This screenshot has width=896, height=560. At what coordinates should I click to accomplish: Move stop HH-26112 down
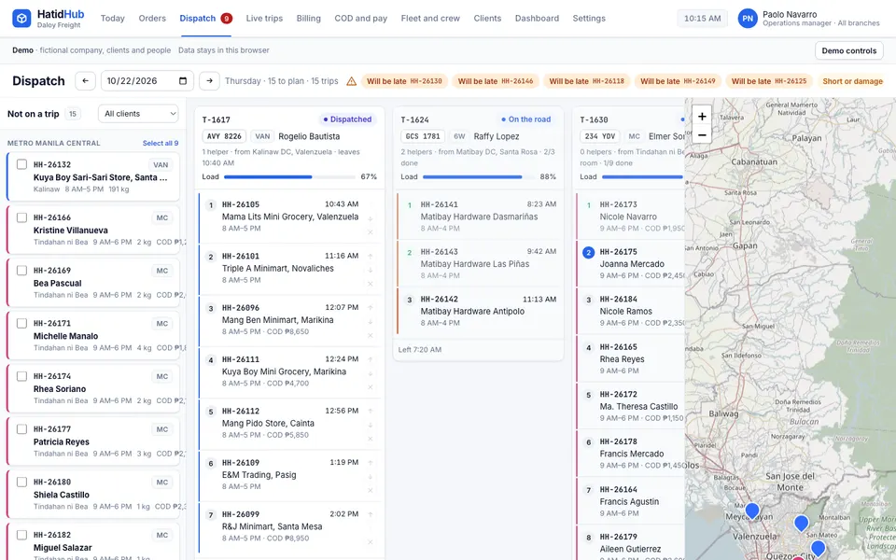(371, 425)
